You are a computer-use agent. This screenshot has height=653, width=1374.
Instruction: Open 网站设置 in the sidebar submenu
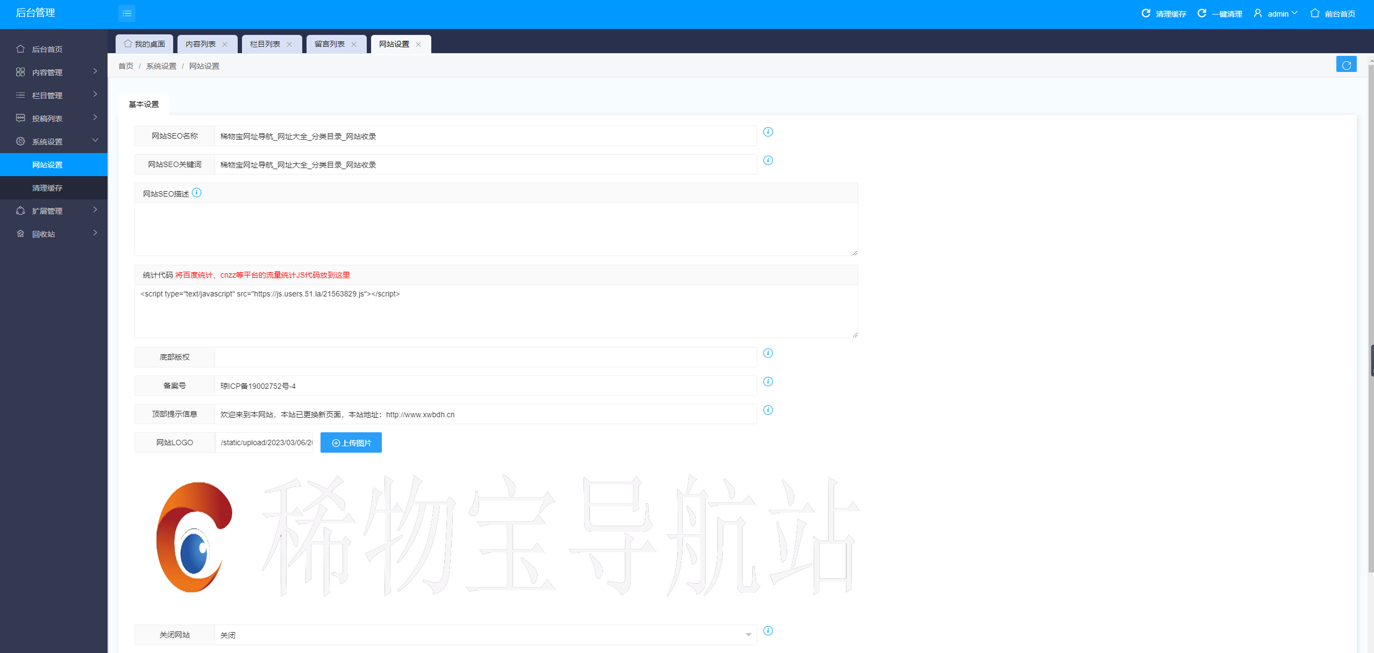click(x=54, y=164)
